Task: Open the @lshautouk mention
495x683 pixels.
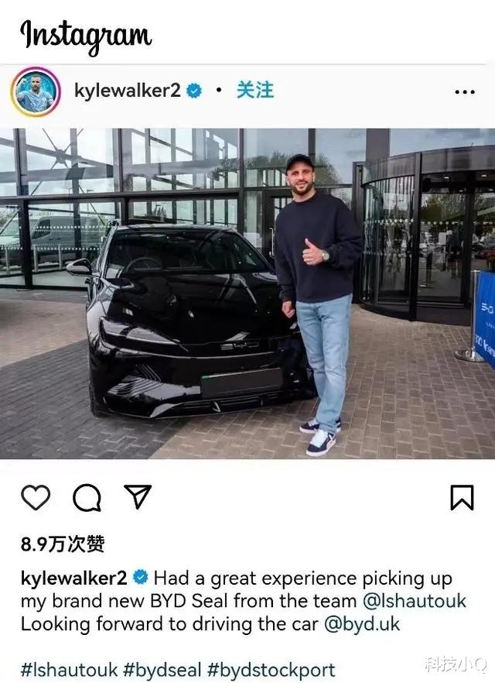Action: [414, 601]
